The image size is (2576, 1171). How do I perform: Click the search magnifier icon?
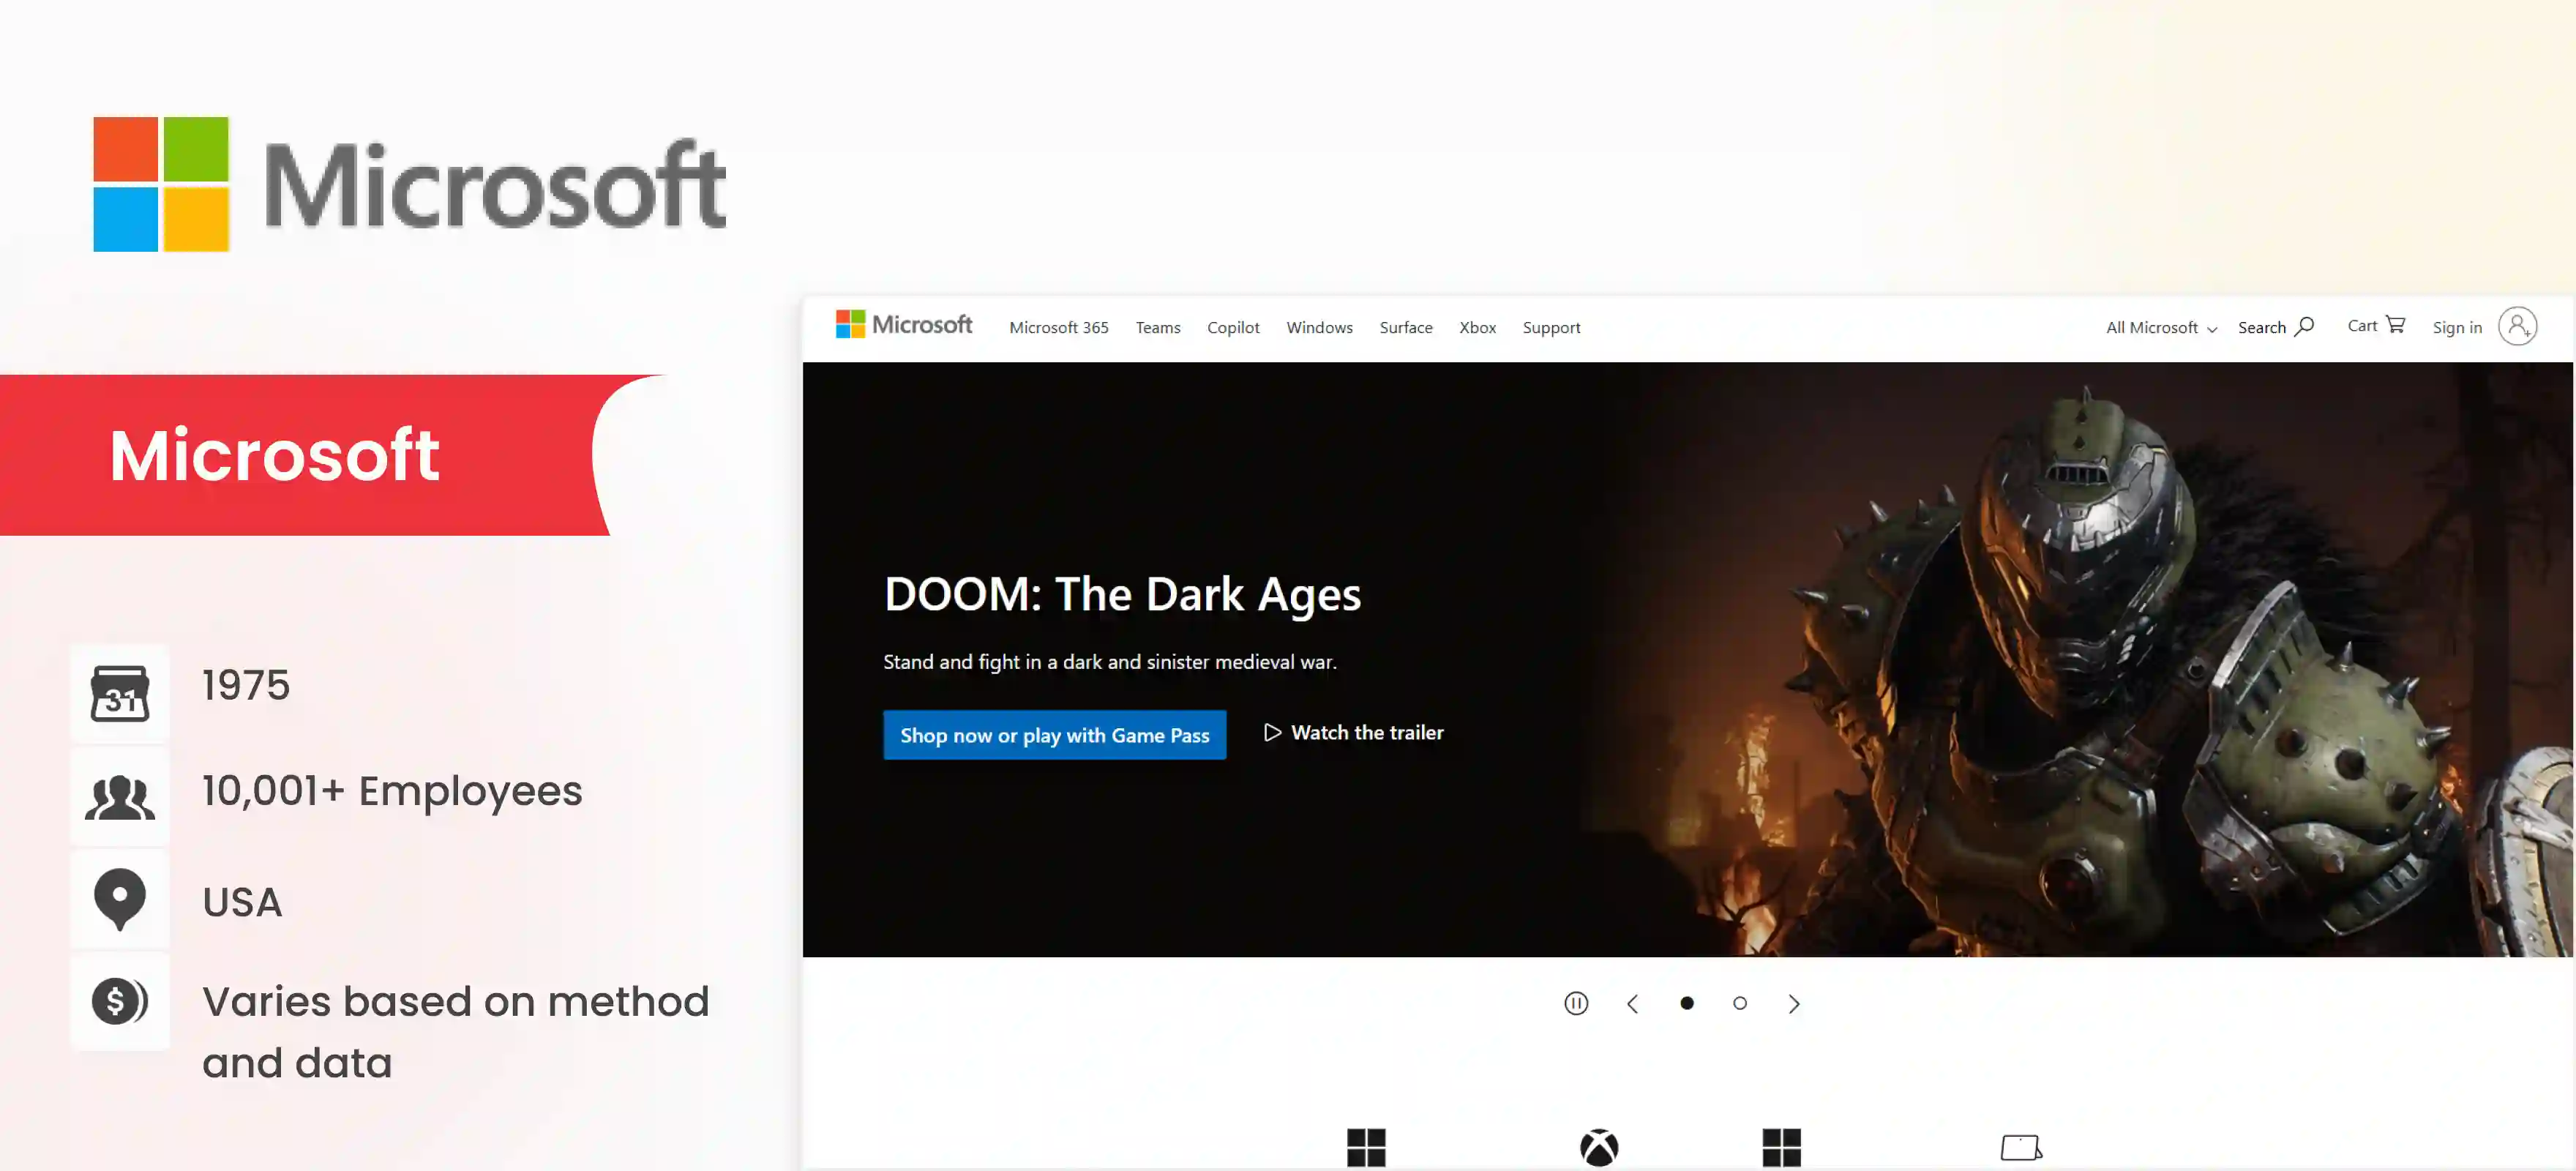tap(2304, 326)
